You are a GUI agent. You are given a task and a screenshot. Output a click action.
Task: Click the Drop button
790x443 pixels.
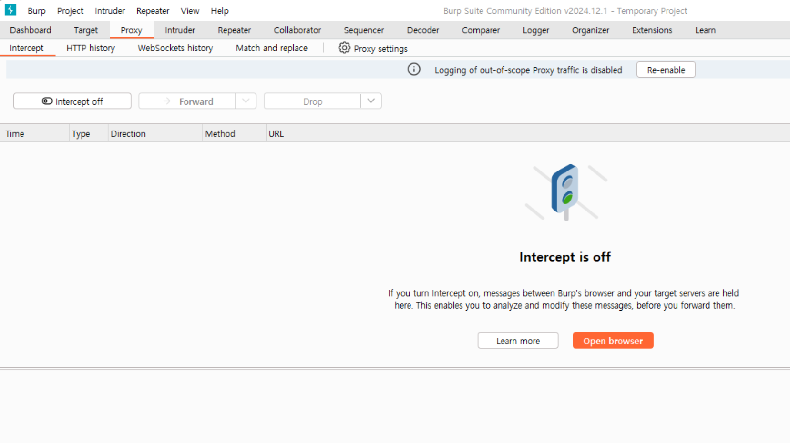click(x=312, y=101)
